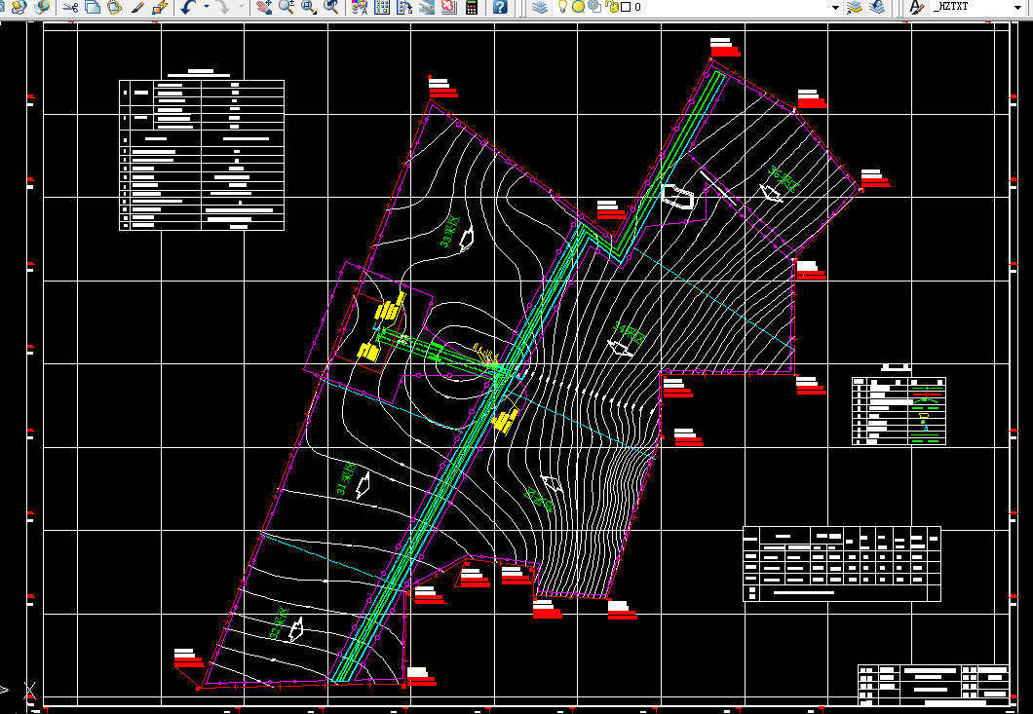Image resolution: width=1033 pixels, height=714 pixels.
Task: Click the Layer Previous icon
Action: click(x=877, y=7)
